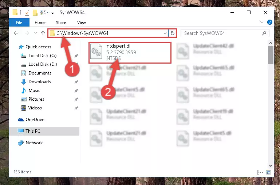Click the pin icon beside Music
Screen dimensions: 280x185
(x=76, y=91)
